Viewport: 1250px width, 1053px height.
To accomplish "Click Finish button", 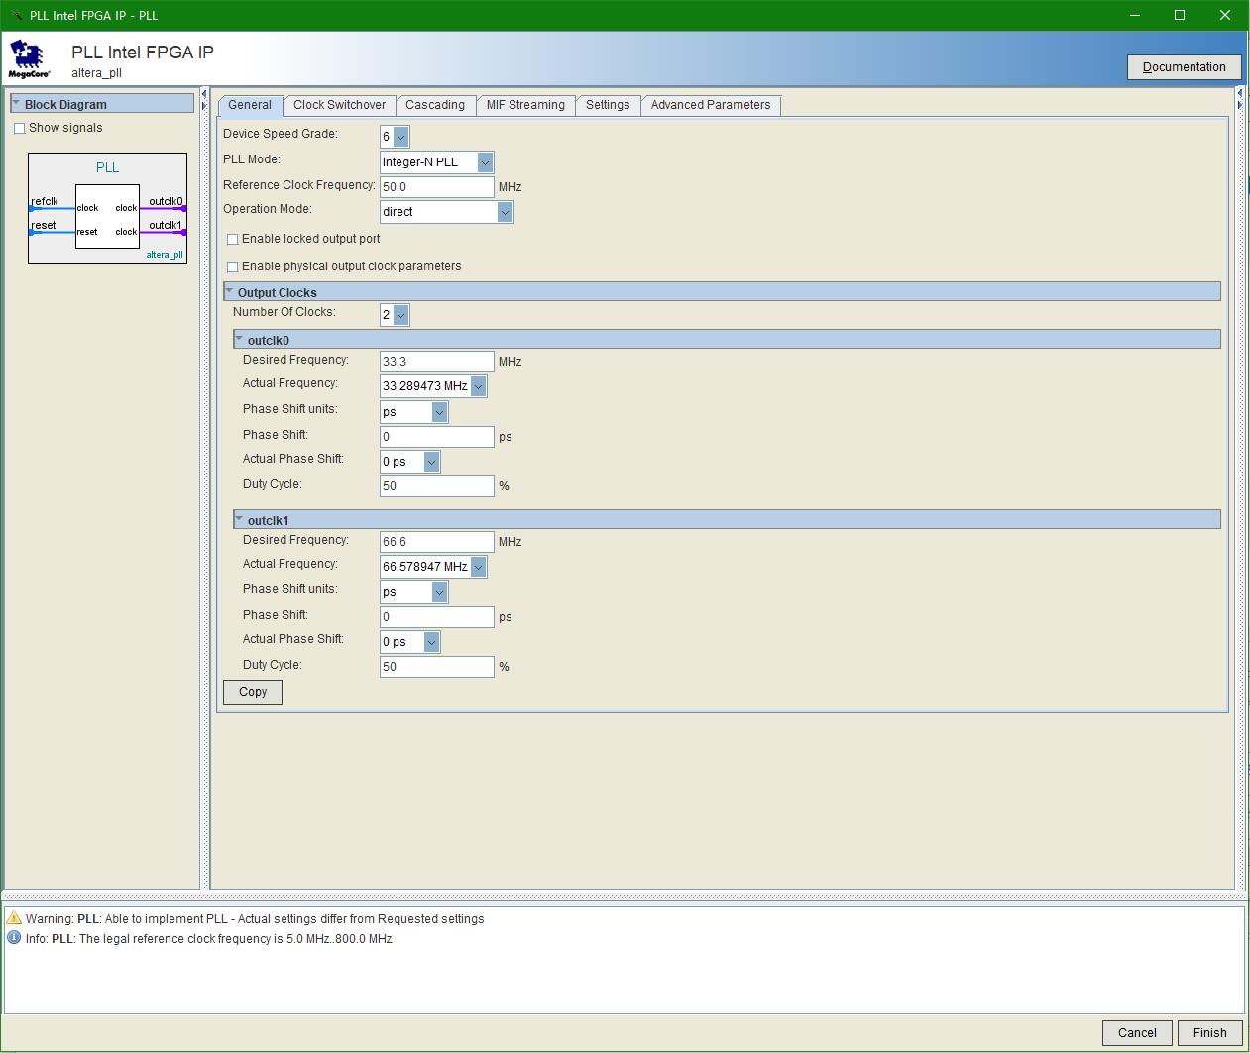I will [1209, 1032].
